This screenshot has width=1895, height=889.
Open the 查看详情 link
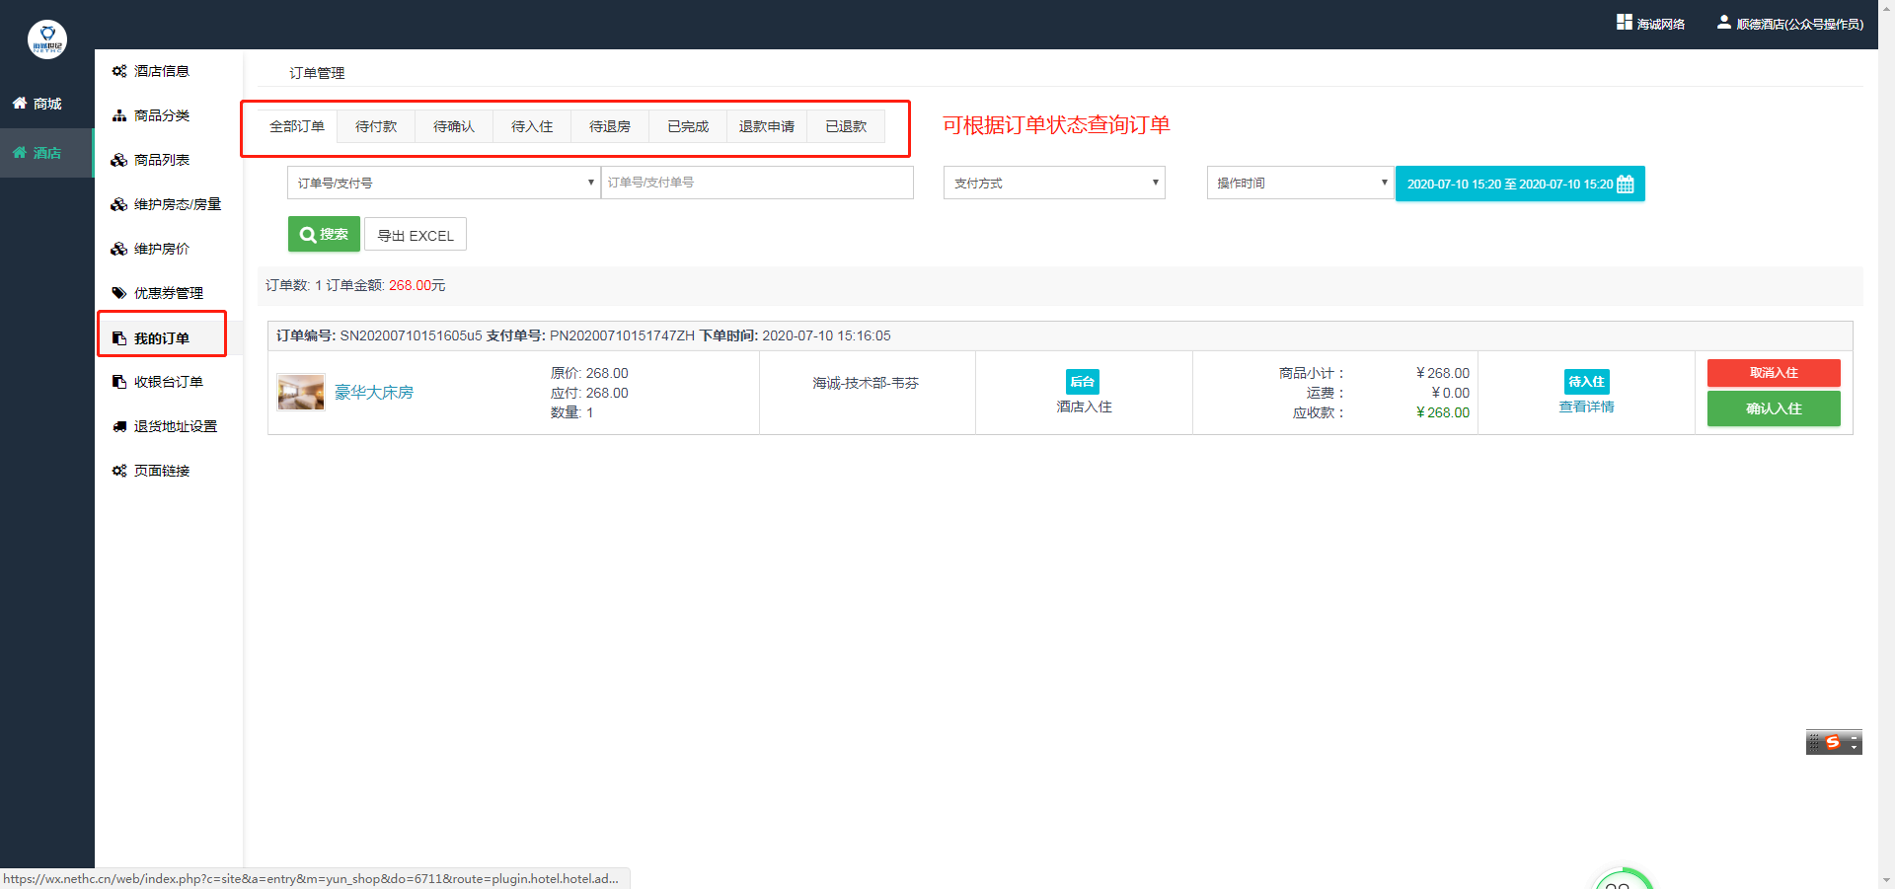1586,407
